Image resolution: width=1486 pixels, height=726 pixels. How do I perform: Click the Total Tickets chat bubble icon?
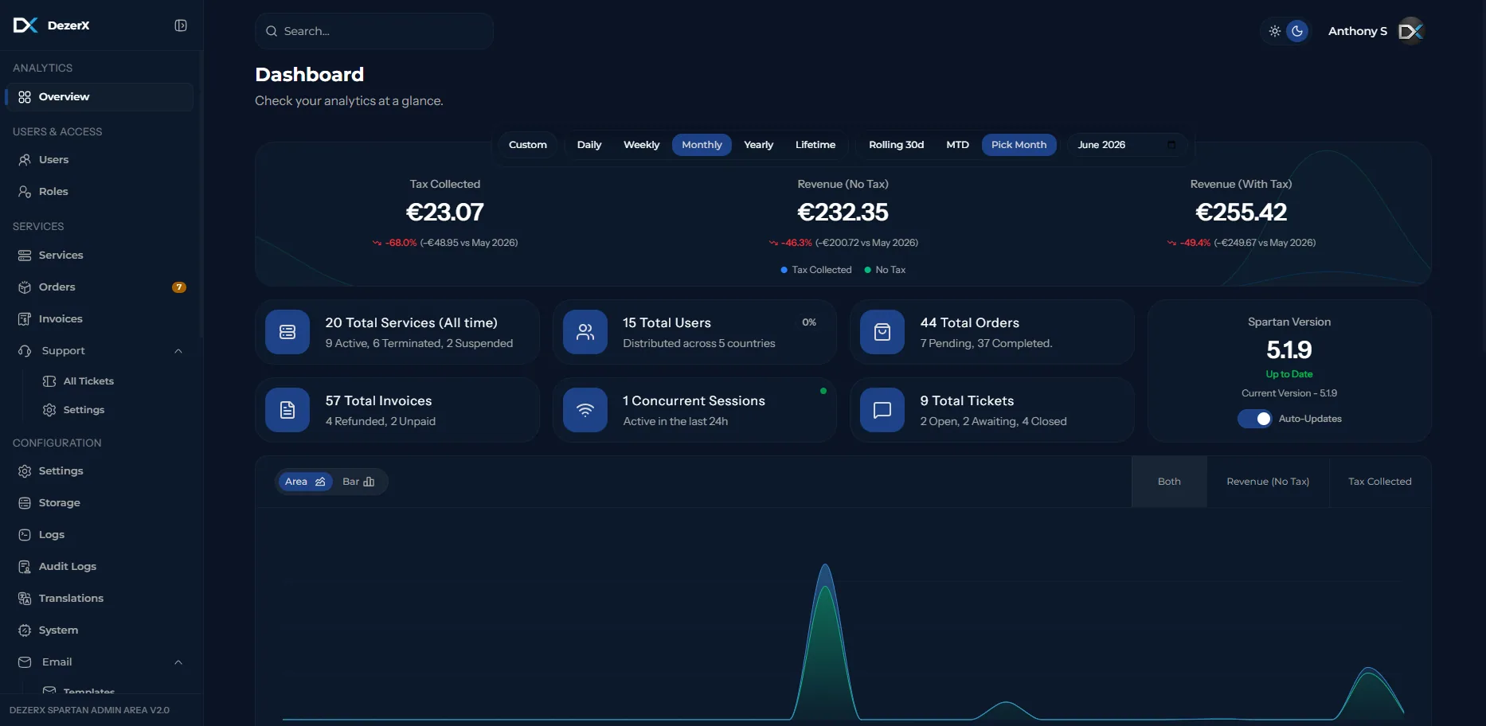[882, 410]
